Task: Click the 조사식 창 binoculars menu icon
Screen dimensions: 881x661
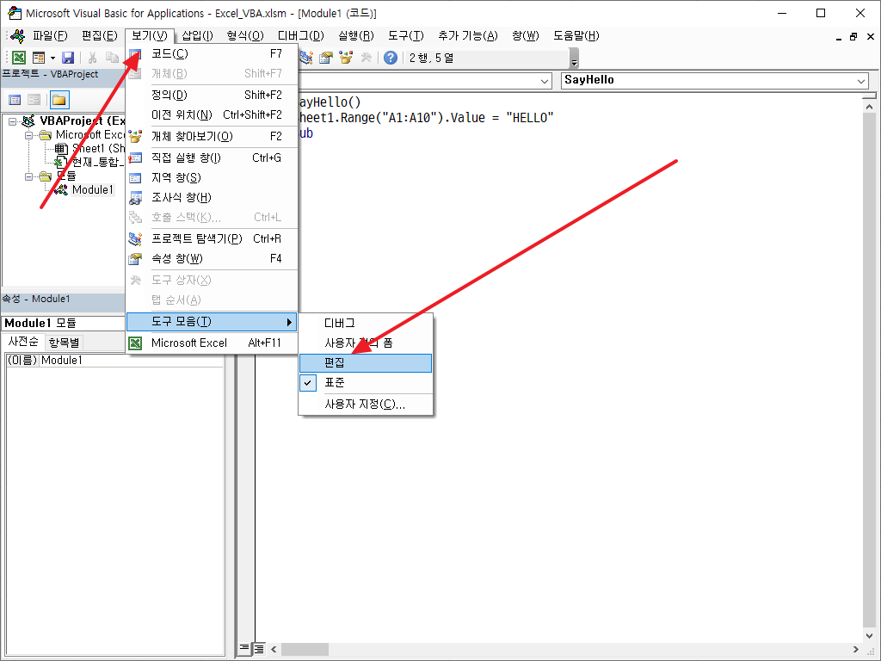Action: tap(135, 198)
